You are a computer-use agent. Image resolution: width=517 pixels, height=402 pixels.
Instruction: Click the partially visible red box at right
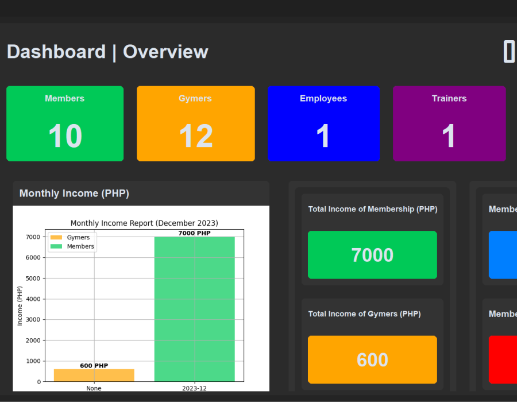(x=503, y=360)
